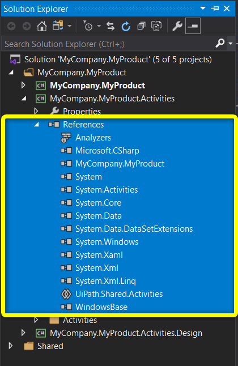Sync with Active Document
Image resolution: width=238 pixels, height=366 pixels.
click(110, 26)
